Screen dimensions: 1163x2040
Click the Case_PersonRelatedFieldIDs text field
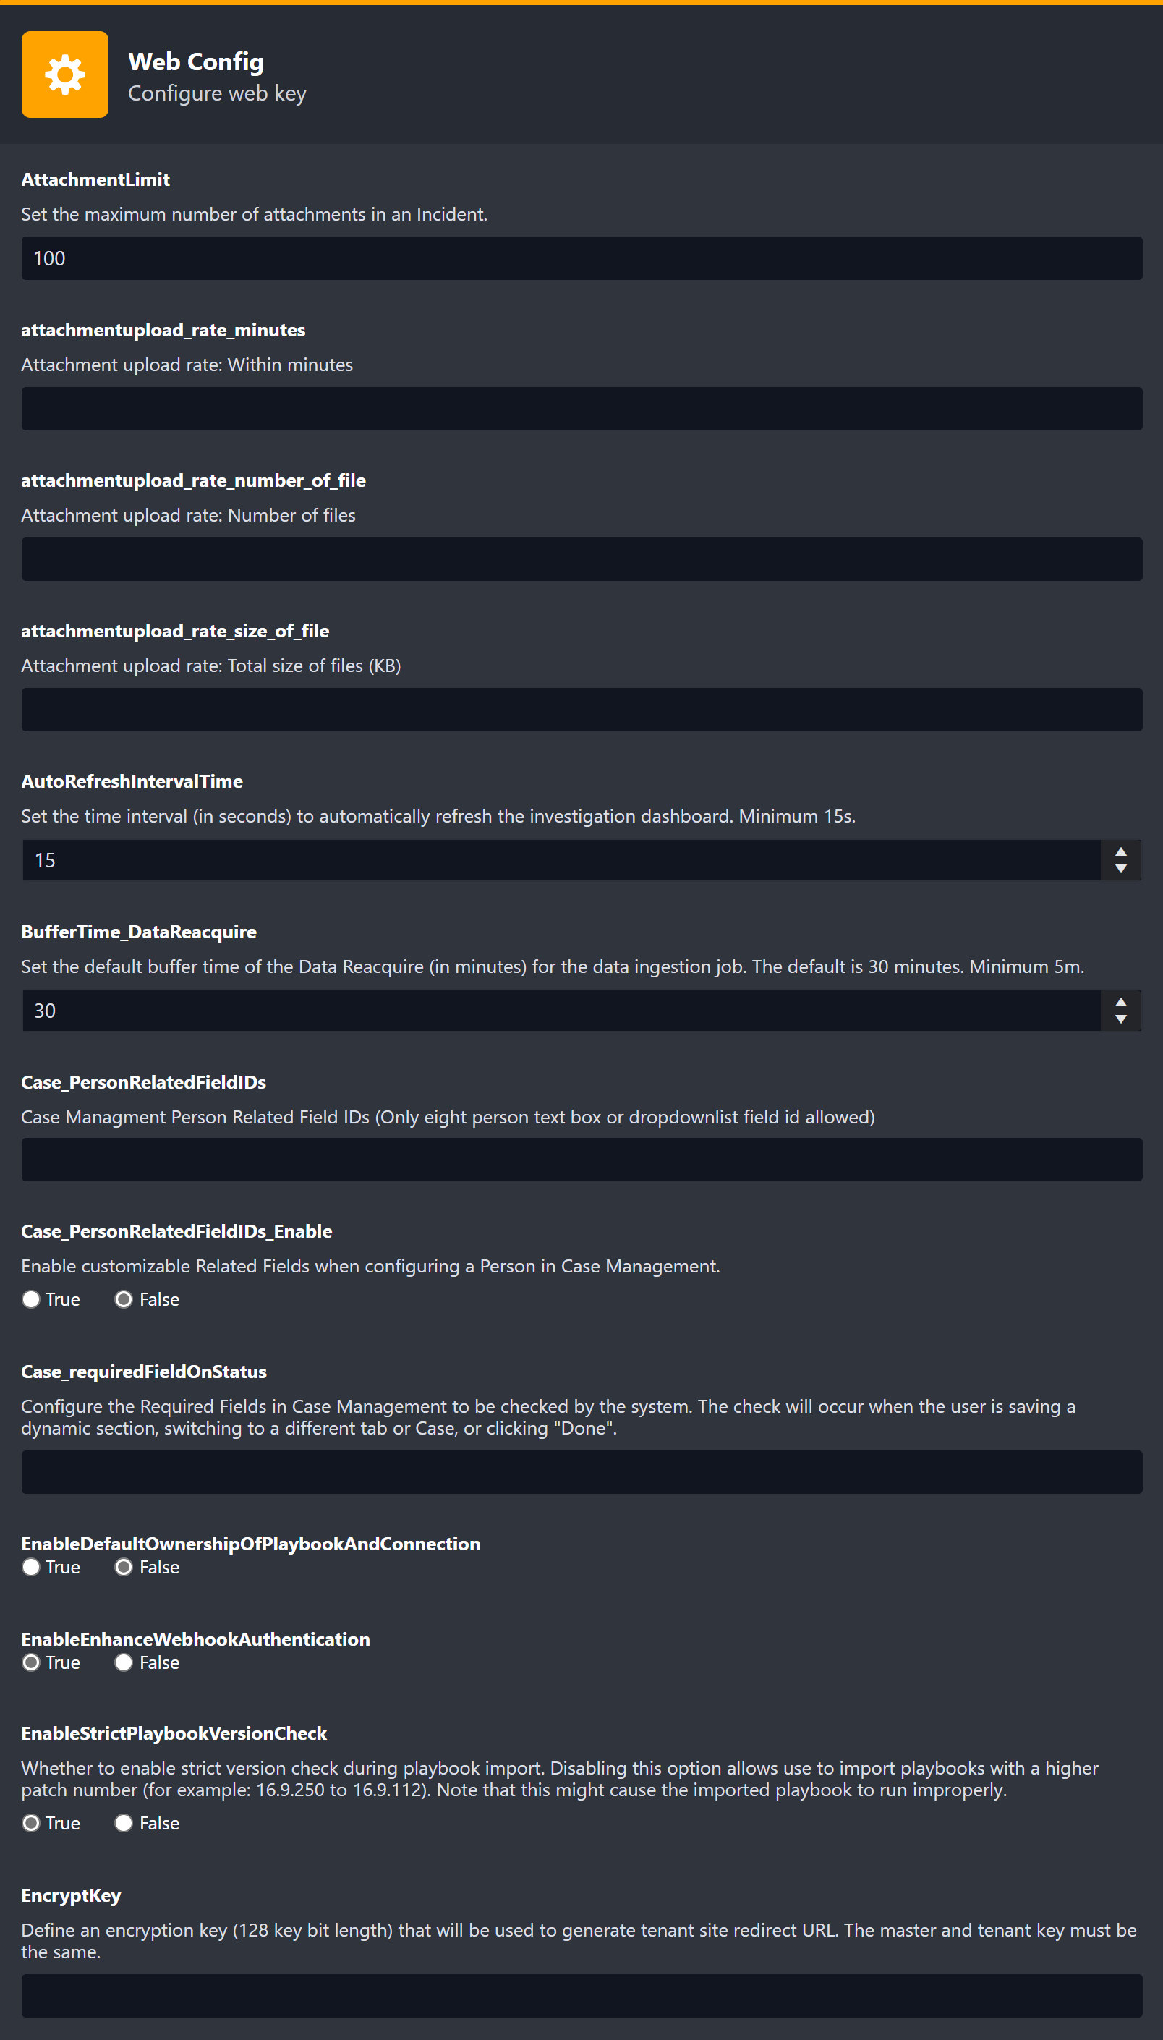coord(581,1160)
